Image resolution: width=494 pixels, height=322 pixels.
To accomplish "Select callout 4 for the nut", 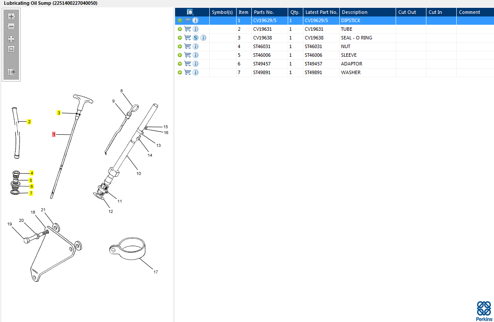I will tap(32, 173).
